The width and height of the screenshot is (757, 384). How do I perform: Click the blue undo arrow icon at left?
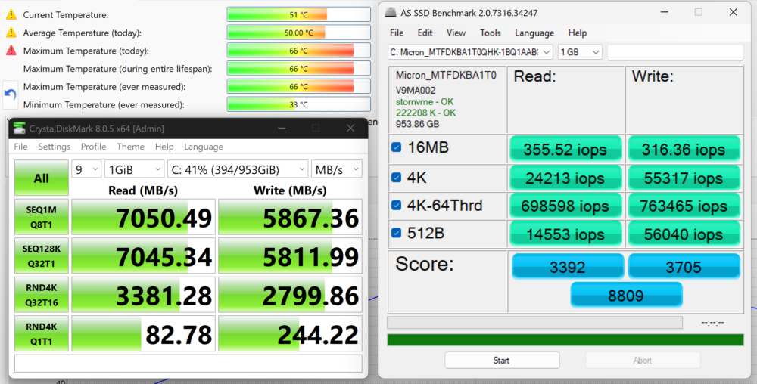[x=10, y=95]
